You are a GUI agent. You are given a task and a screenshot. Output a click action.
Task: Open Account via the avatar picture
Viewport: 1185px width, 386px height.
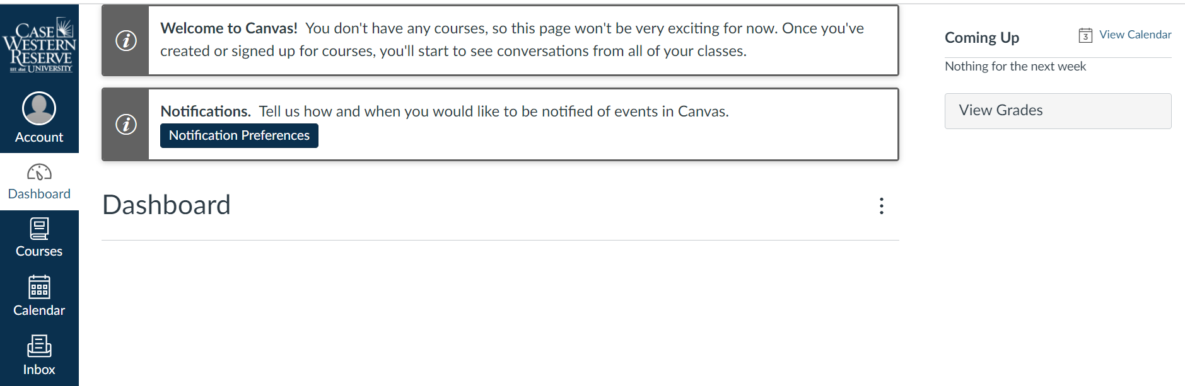pyautogui.click(x=39, y=108)
